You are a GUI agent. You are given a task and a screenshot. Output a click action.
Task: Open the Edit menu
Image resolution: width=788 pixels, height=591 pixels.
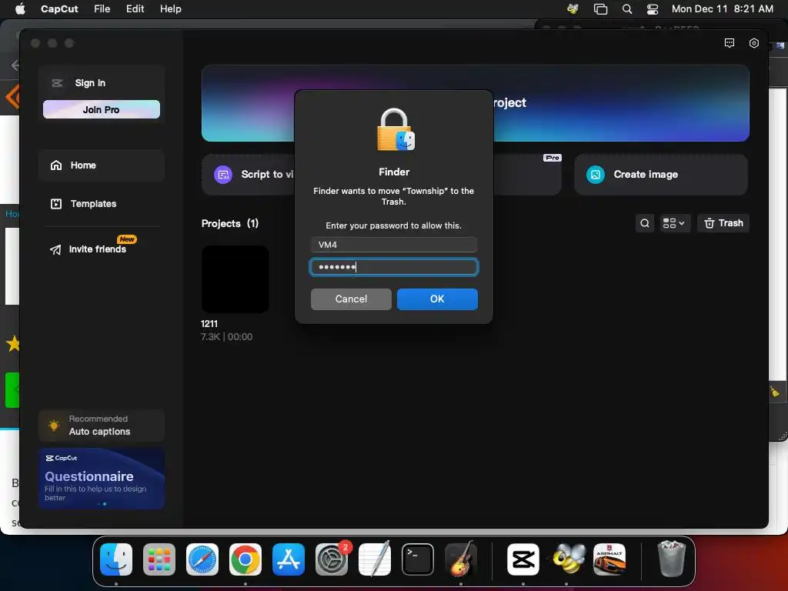pyautogui.click(x=135, y=8)
